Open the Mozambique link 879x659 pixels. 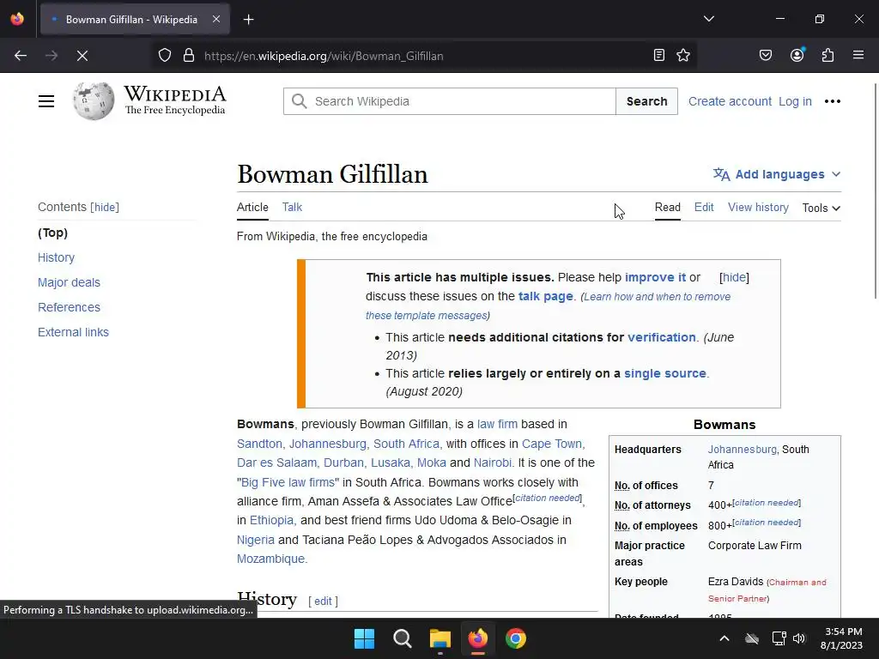point(270,559)
